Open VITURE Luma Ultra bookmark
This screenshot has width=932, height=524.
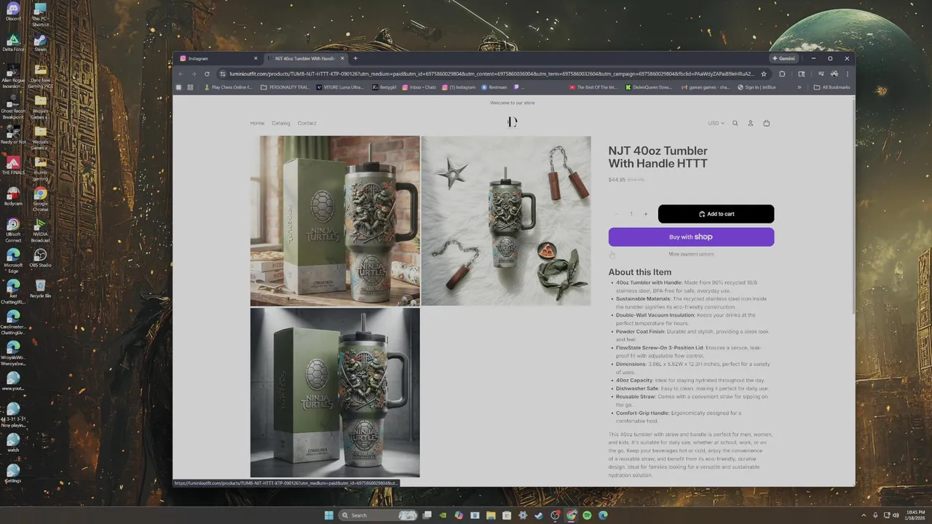[x=339, y=87]
